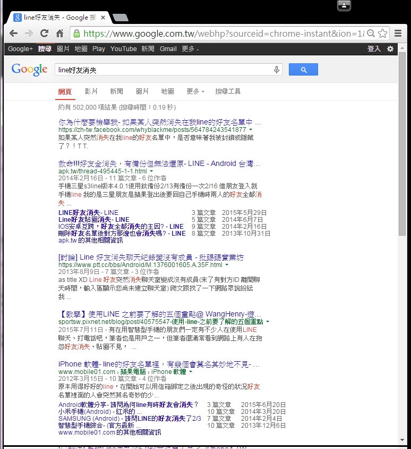Screen dimensions: 411x449
Task: Switch to 地圖 results tab
Action: 167,92
